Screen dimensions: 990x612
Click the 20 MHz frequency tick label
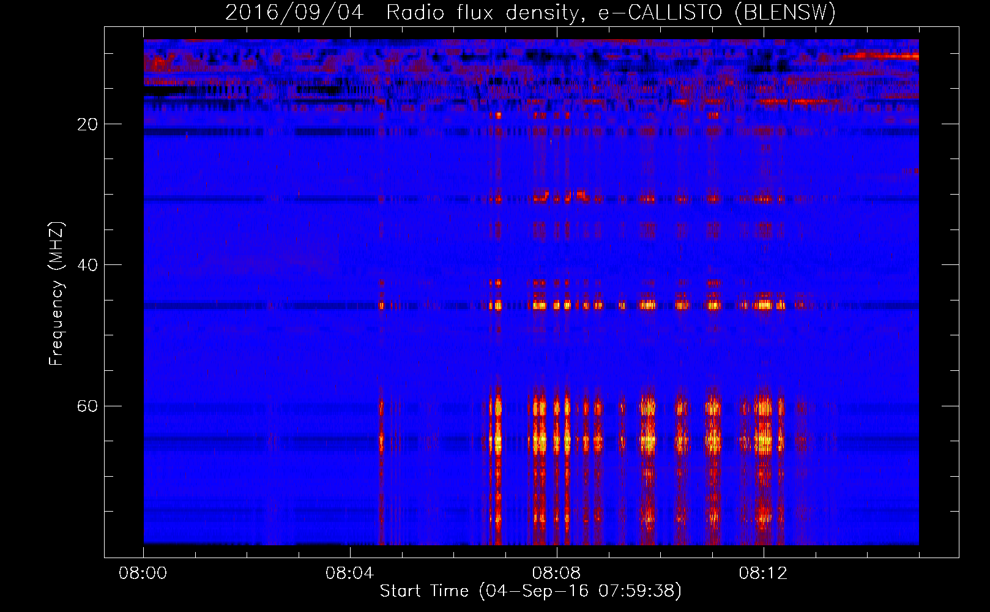[x=87, y=125]
